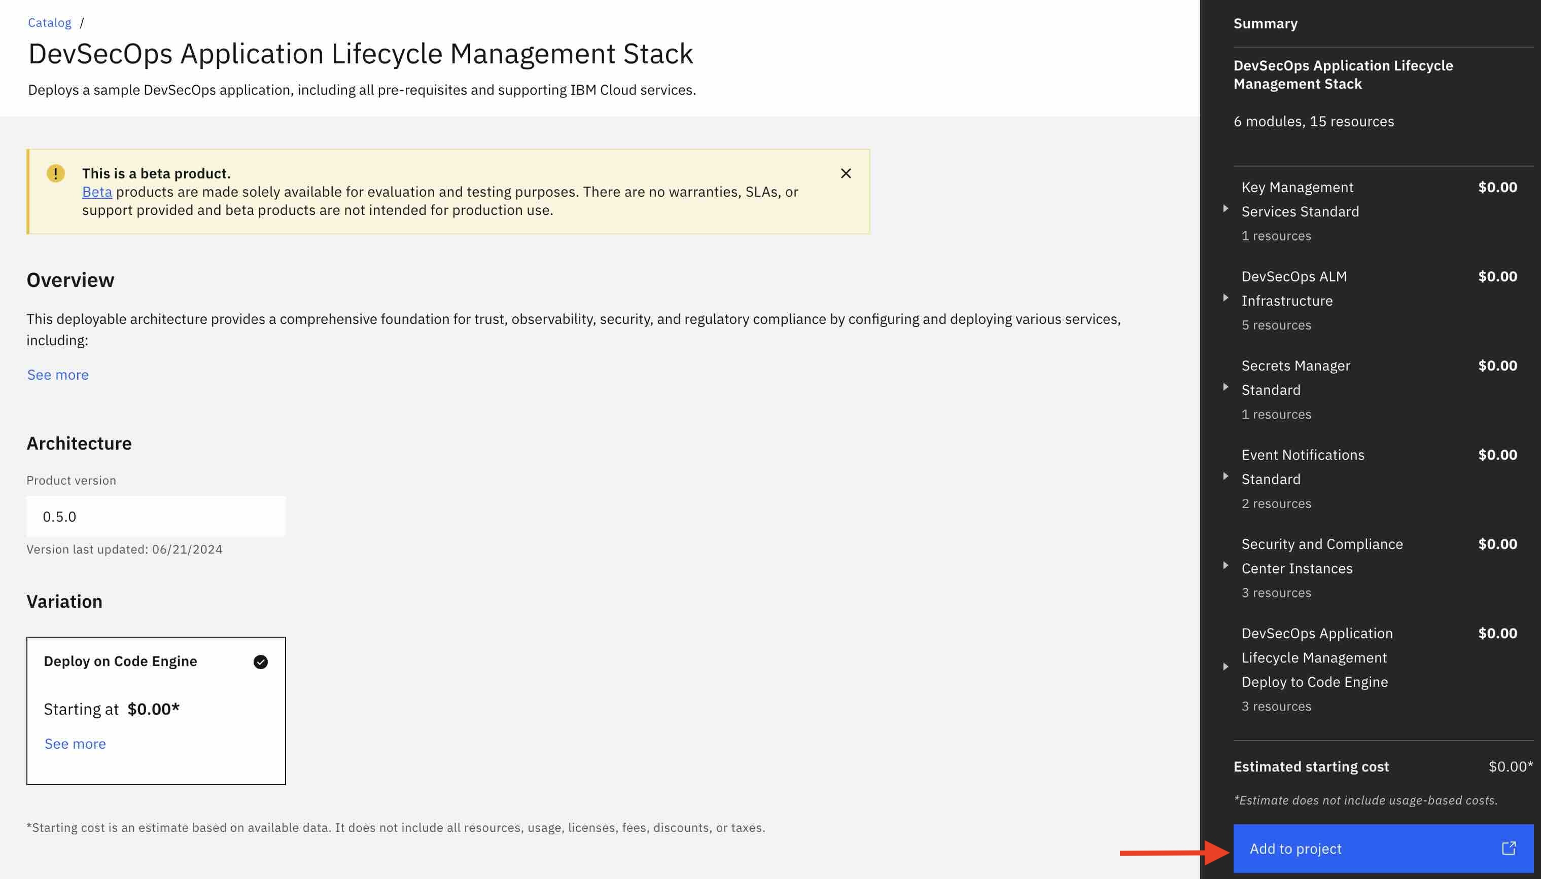
Task: Go back to Catalog breadcrumb
Action: pos(50,23)
